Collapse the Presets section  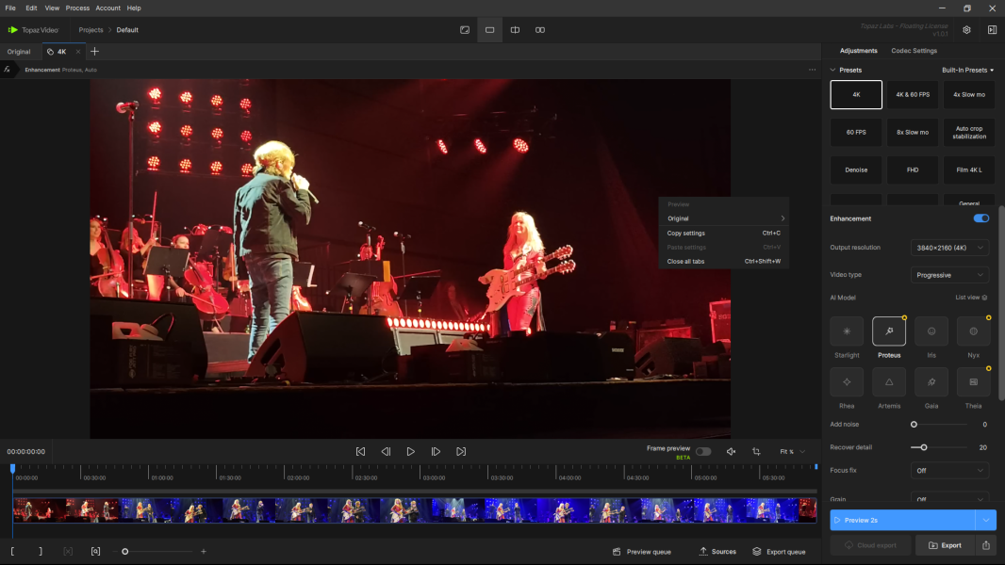click(x=833, y=70)
